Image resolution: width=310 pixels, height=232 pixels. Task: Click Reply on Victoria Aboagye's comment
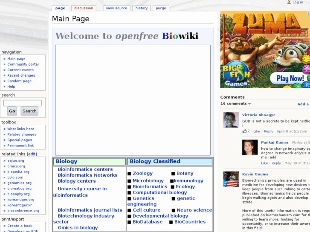pos(269,131)
